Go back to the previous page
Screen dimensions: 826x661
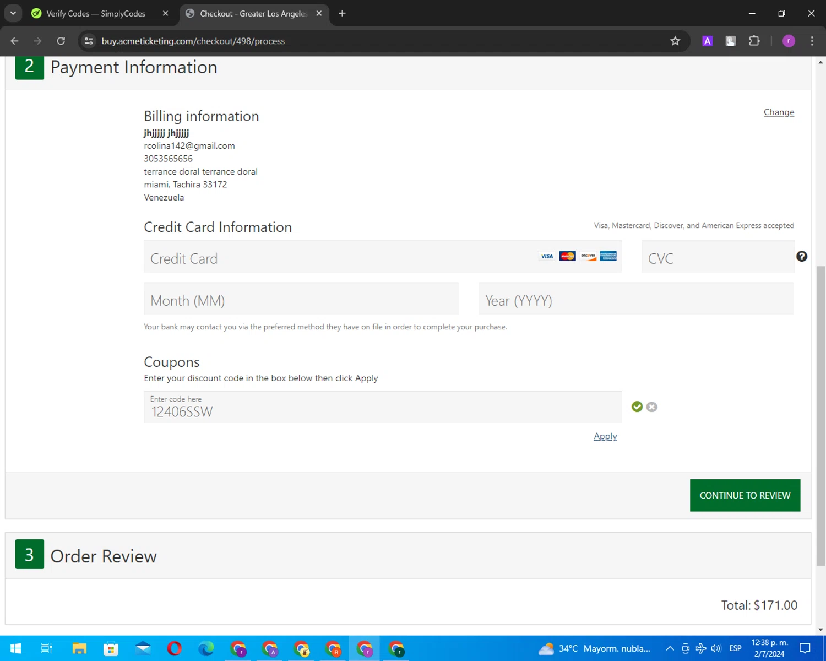coord(15,41)
